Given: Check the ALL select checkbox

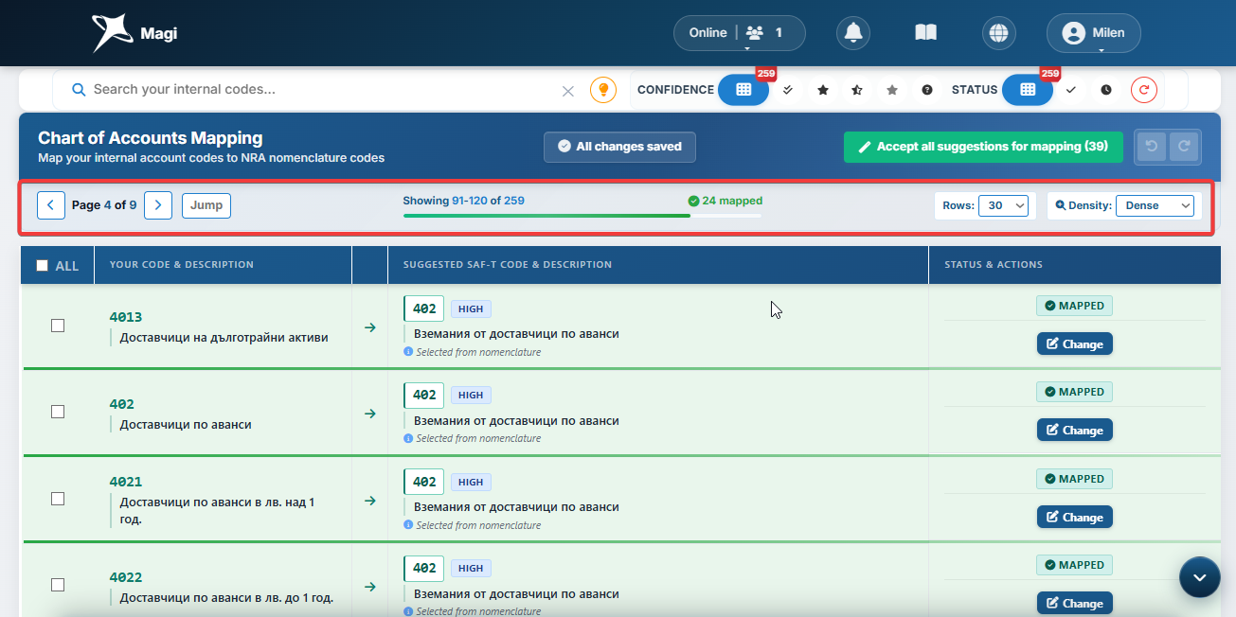Looking at the screenshot, I should point(42,266).
